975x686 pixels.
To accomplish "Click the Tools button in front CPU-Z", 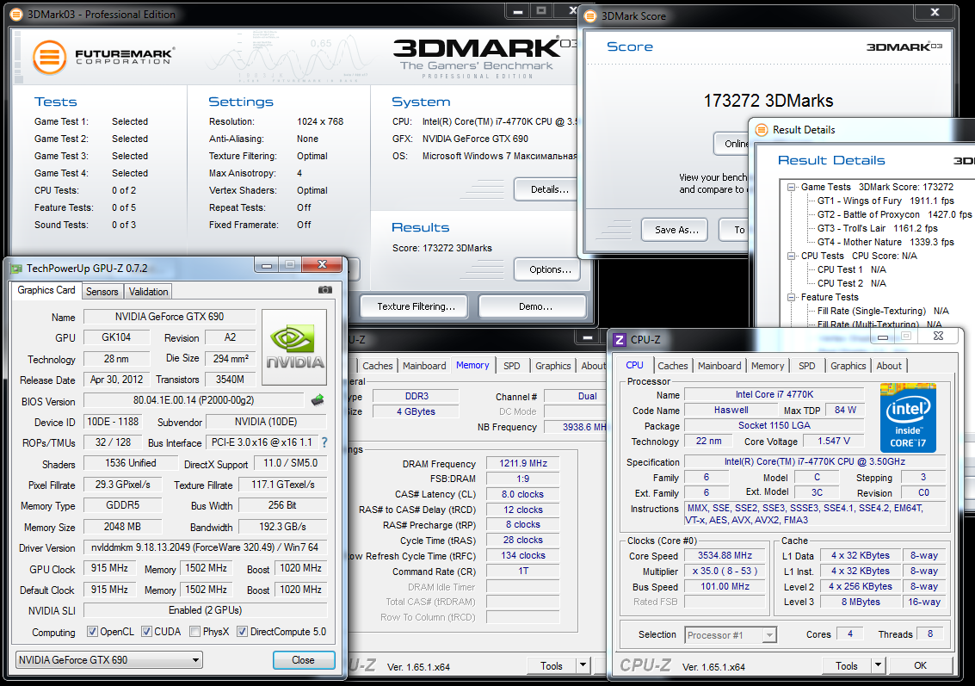I will pyautogui.click(x=846, y=665).
